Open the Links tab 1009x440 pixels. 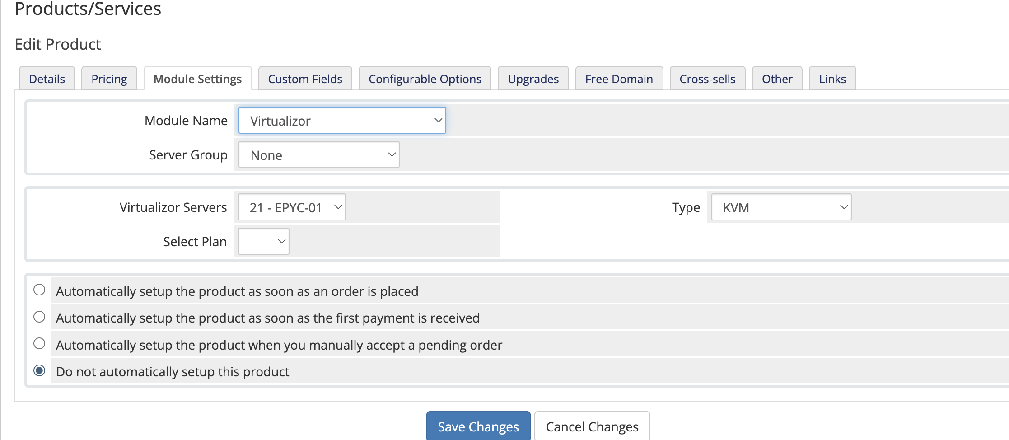(832, 79)
